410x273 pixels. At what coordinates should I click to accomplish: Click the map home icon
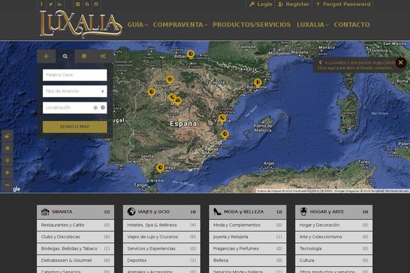pos(8,148)
